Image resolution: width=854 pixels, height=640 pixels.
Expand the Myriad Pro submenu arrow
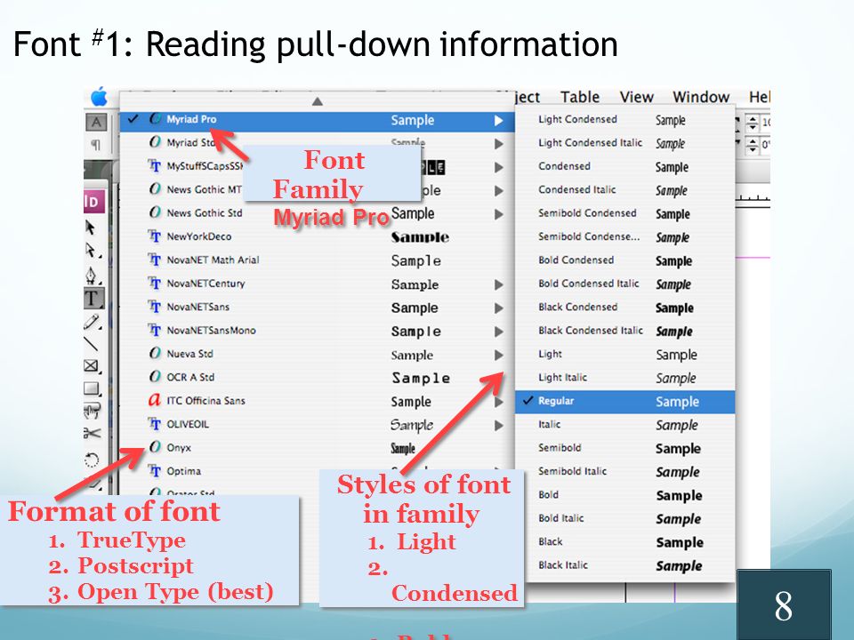[498, 120]
